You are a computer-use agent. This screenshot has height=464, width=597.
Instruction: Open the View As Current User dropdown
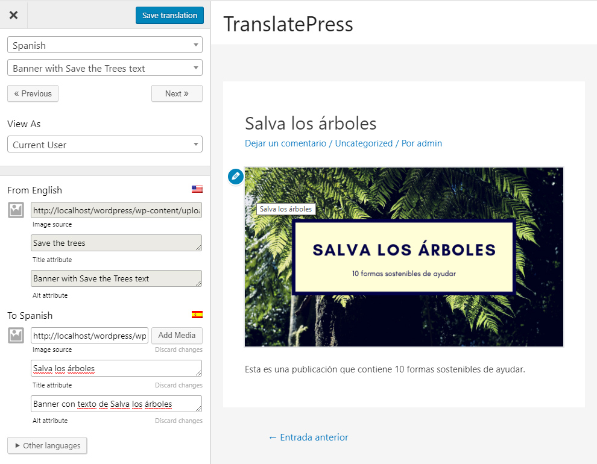[x=104, y=145]
